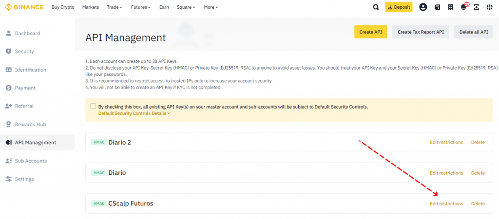Go to Buy Crypto

(63, 7)
